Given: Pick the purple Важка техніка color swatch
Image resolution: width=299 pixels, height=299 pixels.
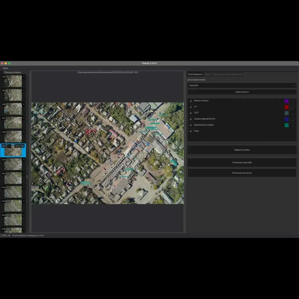Looking at the screenshot, I should (x=286, y=101).
